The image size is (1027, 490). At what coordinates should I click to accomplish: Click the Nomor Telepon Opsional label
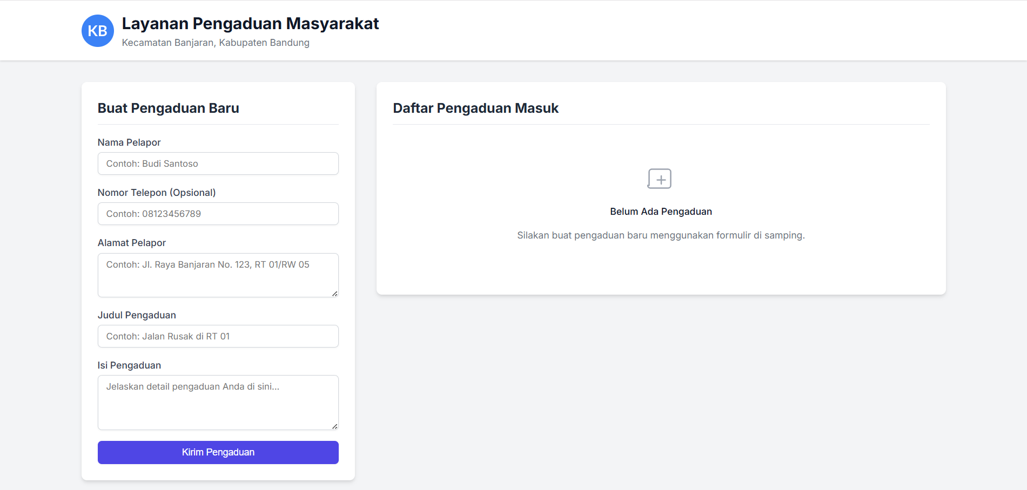[x=157, y=193]
